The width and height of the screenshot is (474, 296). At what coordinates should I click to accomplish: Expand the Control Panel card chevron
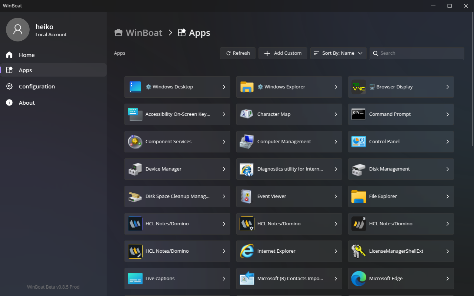448,142
